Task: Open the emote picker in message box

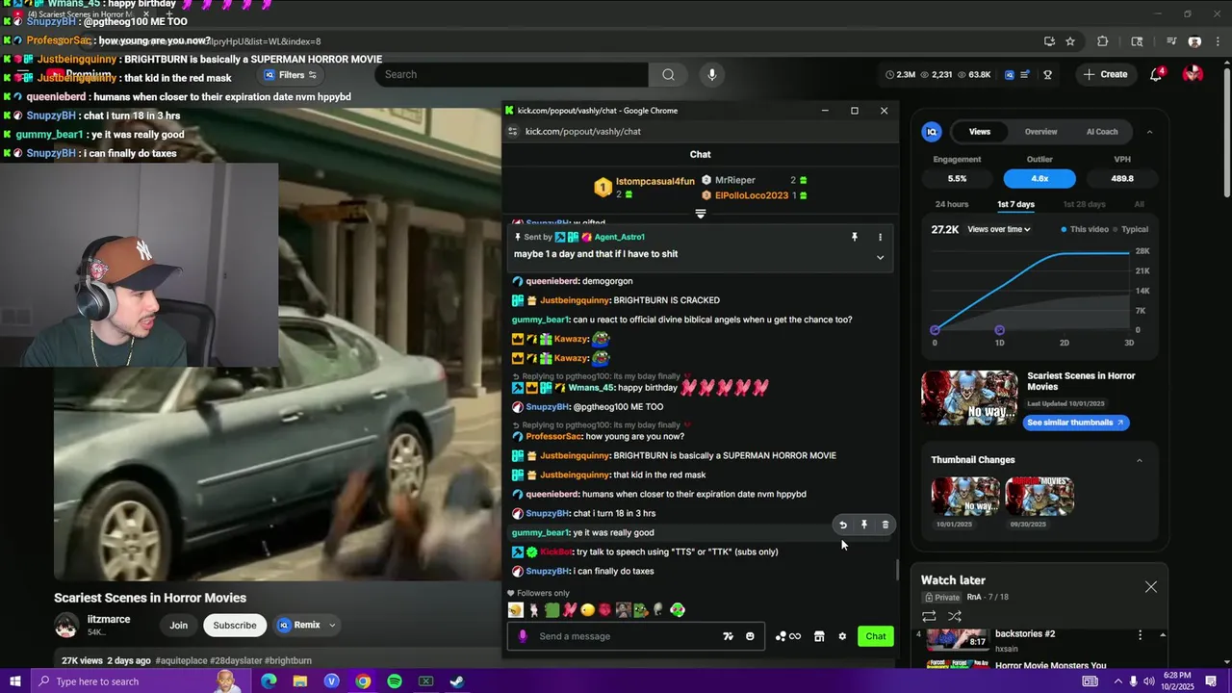Action: pyautogui.click(x=750, y=636)
